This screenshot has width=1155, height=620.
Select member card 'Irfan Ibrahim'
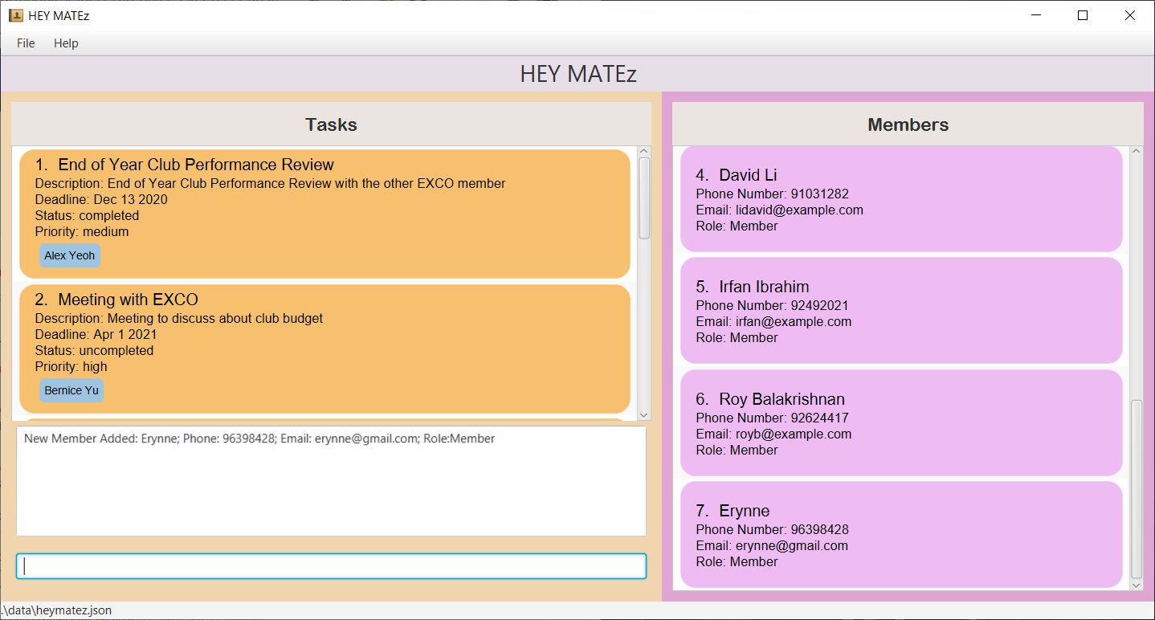tap(901, 311)
